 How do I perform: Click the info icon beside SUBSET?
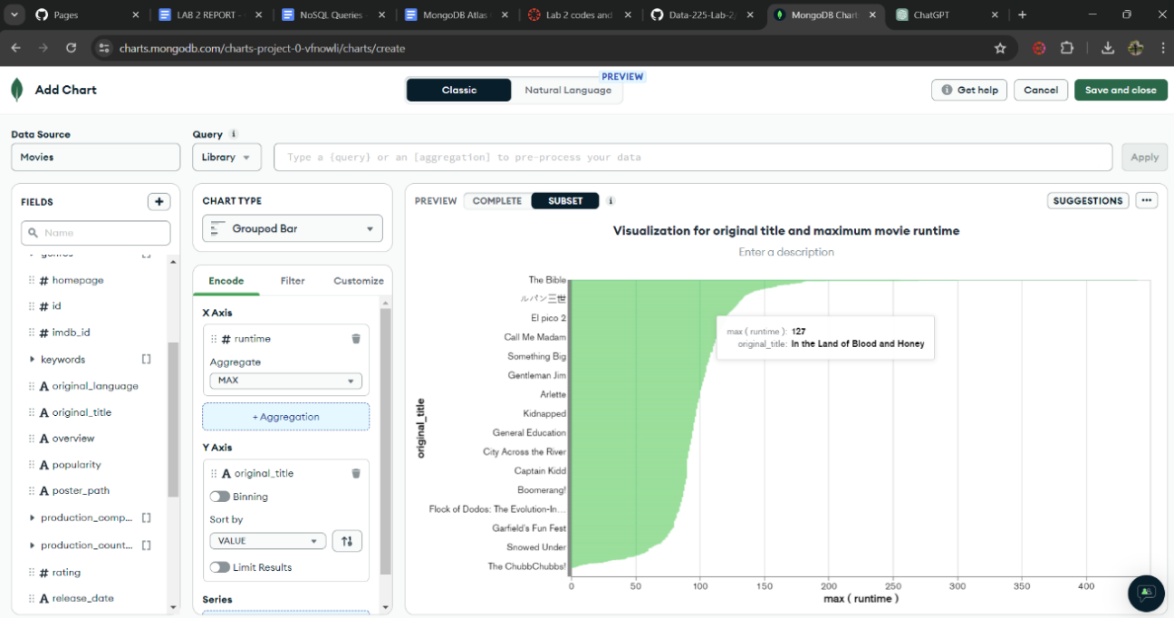tap(611, 201)
